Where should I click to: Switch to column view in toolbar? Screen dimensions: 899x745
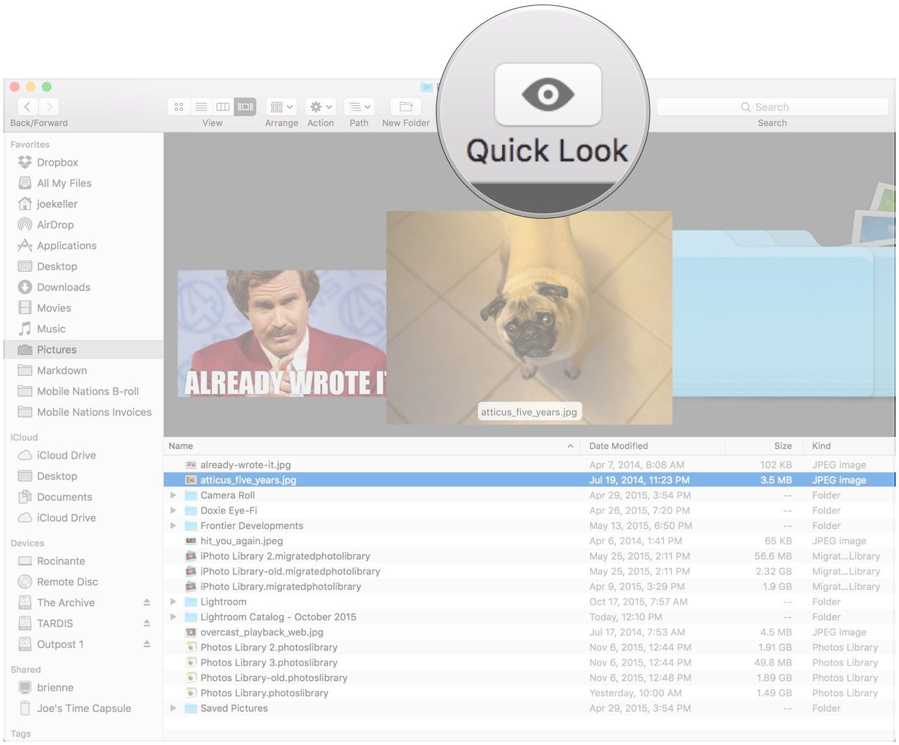click(223, 107)
